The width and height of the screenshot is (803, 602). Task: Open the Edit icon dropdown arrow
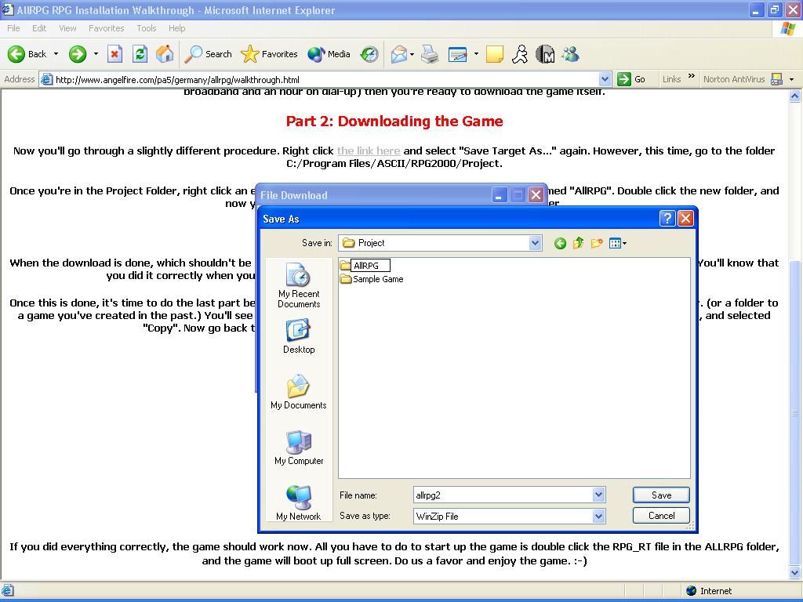[476, 54]
